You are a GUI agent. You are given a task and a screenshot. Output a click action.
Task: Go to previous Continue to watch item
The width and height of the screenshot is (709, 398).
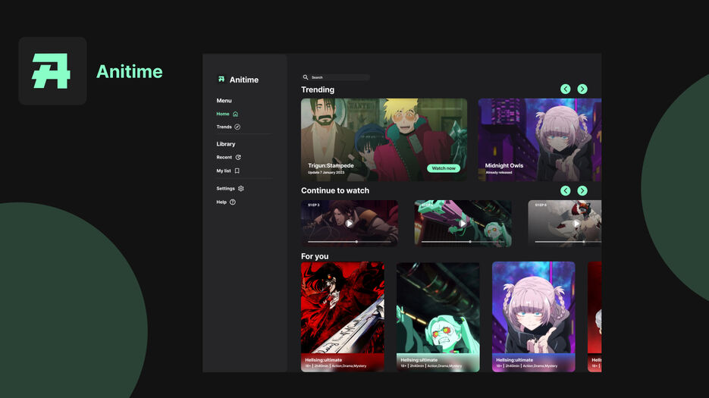tap(565, 191)
